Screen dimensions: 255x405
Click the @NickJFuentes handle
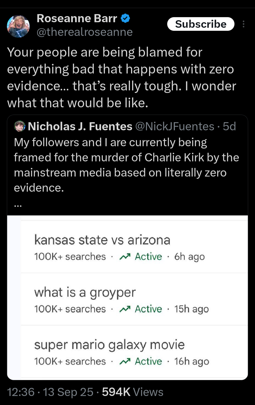point(175,126)
